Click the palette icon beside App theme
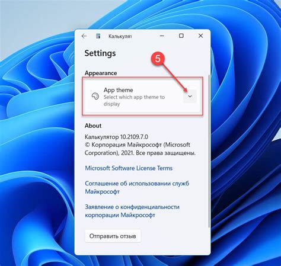 pyautogui.click(x=95, y=97)
